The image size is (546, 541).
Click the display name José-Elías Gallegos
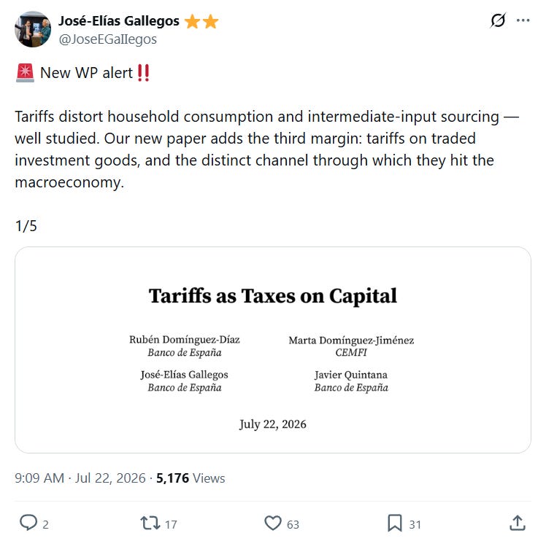pyautogui.click(x=119, y=21)
